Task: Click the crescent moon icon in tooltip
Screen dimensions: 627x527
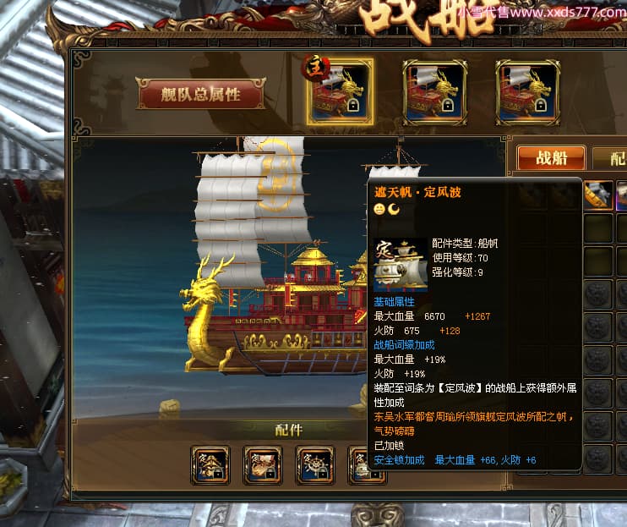Action: tap(394, 209)
